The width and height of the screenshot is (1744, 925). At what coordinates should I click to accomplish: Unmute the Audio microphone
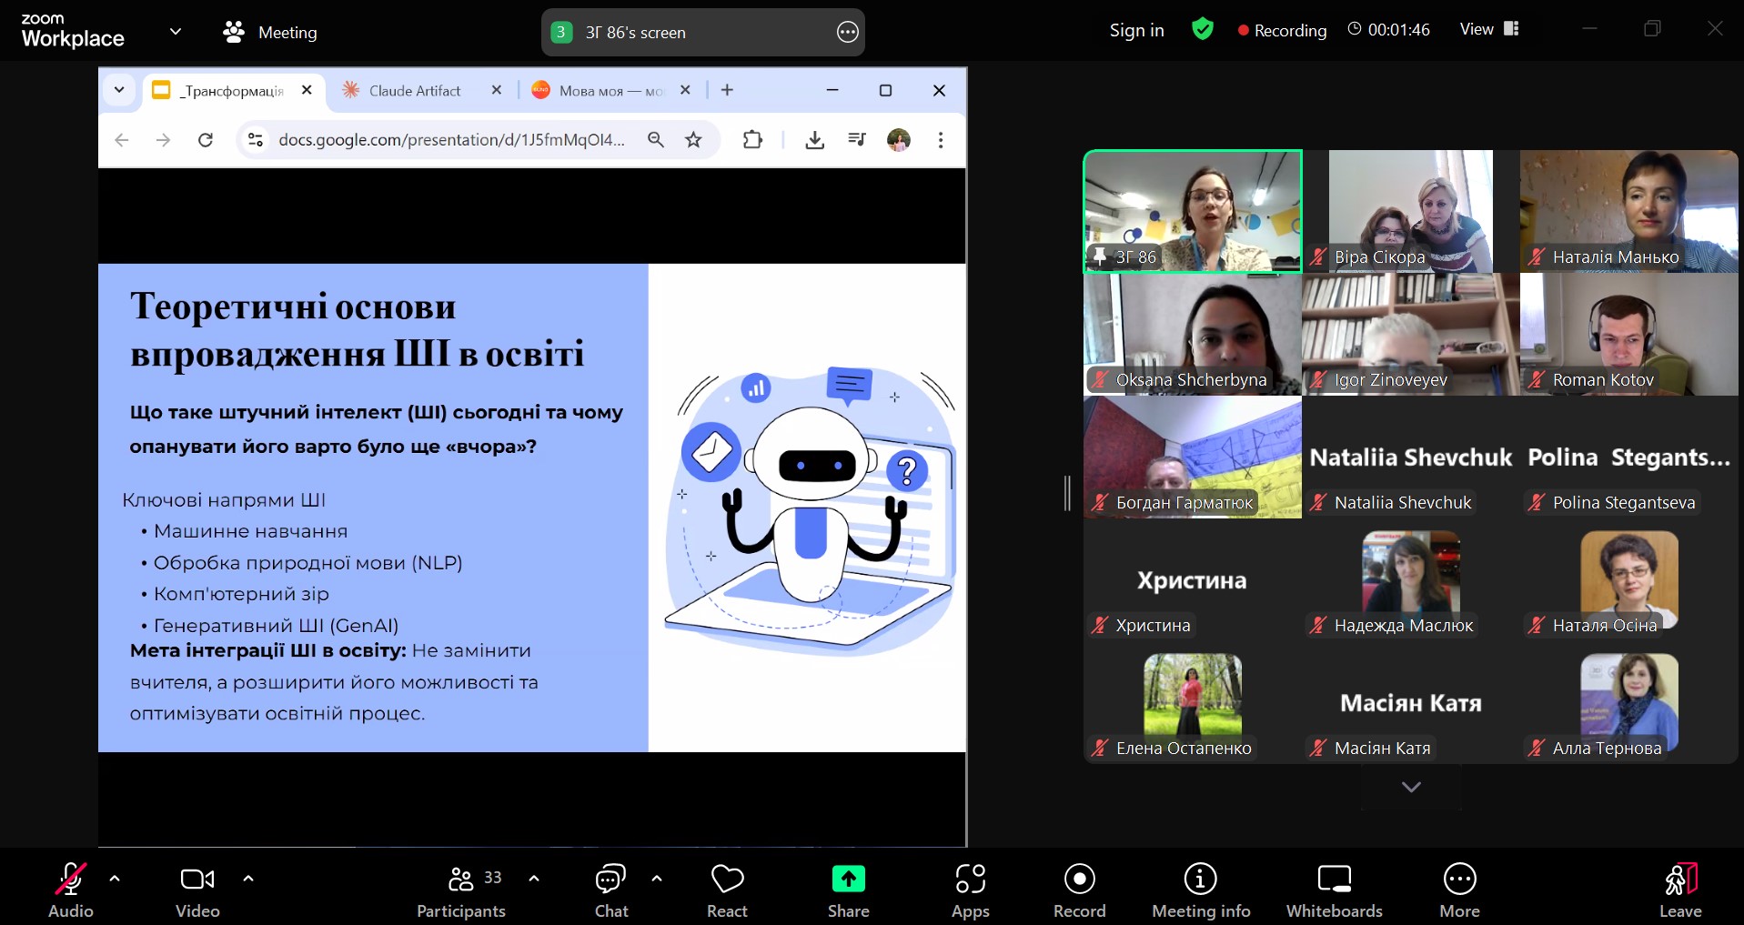[x=70, y=890]
